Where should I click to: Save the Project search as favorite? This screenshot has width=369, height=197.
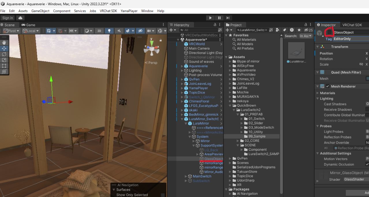pos(299,30)
